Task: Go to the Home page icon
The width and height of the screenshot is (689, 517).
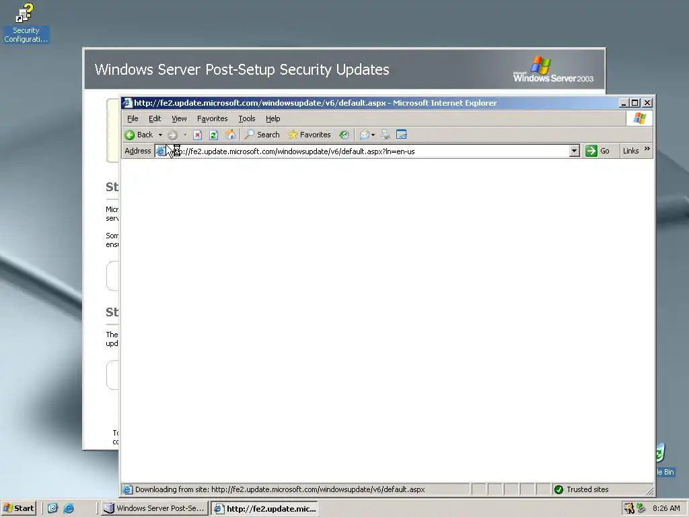Action: (x=230, y=135)
